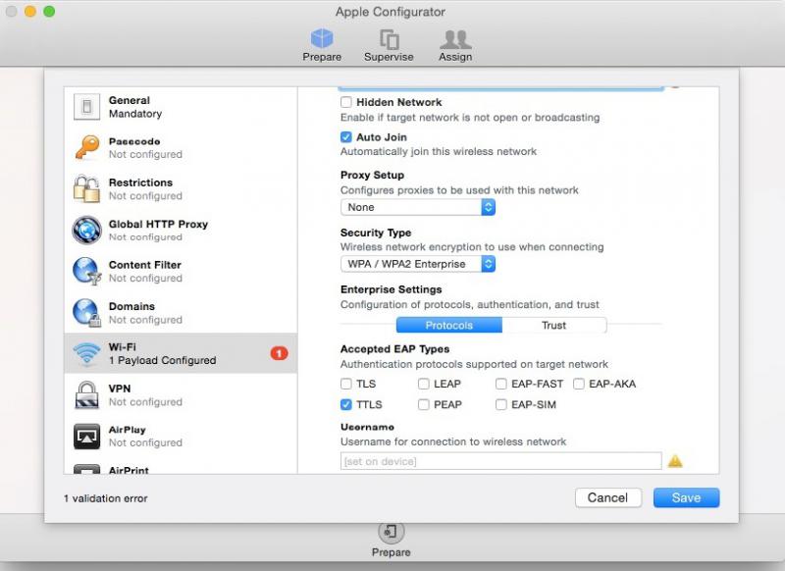785x571 pixels.
Task: Open the Assign people icon
Action: click(455, 39)
